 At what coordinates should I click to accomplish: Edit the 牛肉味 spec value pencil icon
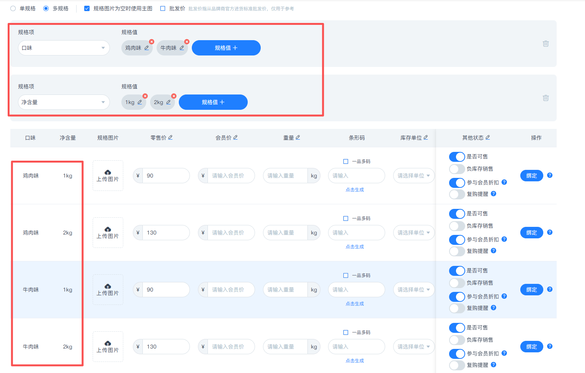pos(182,48)
